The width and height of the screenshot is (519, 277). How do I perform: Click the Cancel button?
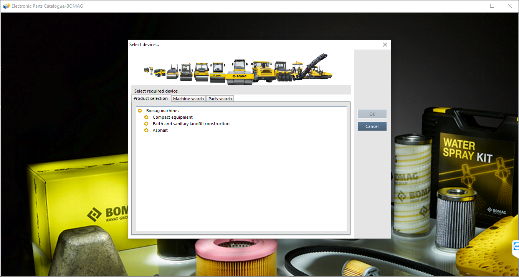(x=372, y=126)
